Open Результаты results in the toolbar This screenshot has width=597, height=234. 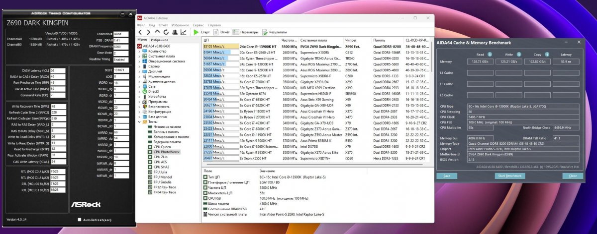pyautogui.click(x=275, y=32)
